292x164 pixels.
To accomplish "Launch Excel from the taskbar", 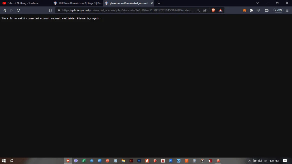I will pos(84,161).
